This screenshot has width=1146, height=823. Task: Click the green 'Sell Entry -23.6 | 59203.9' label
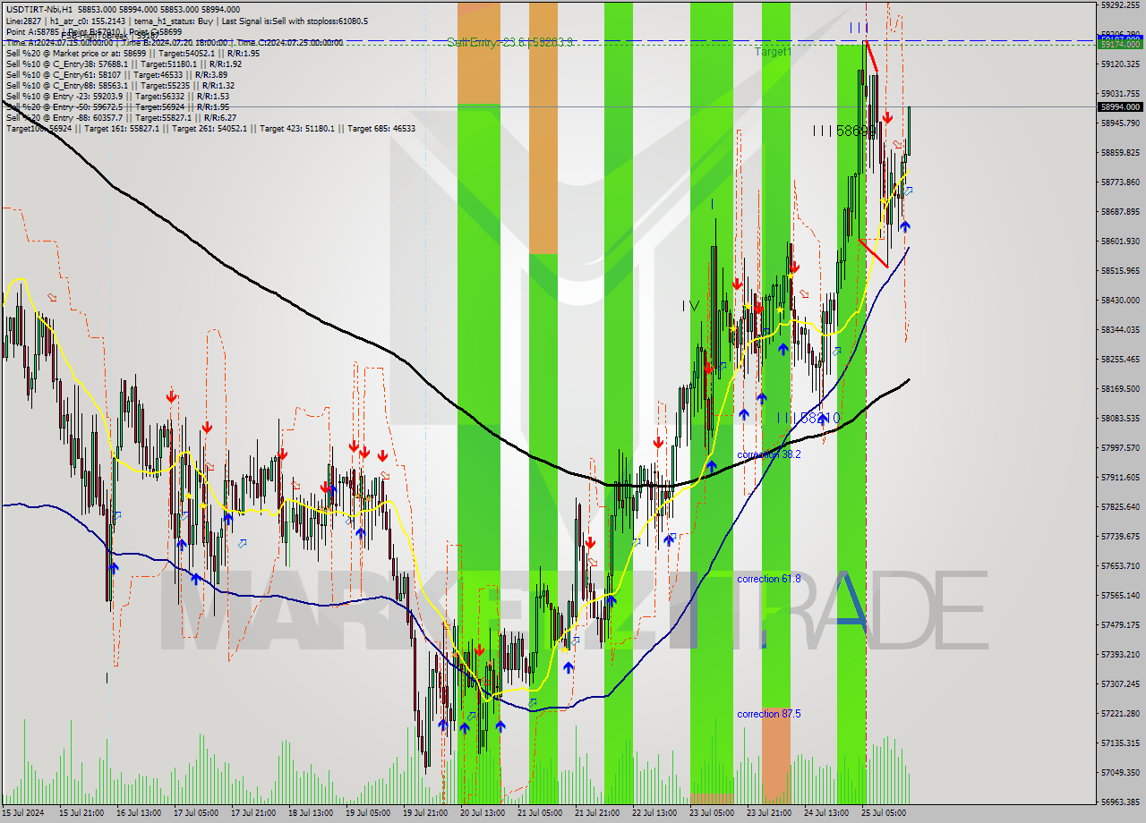click(x=510, y=42)
